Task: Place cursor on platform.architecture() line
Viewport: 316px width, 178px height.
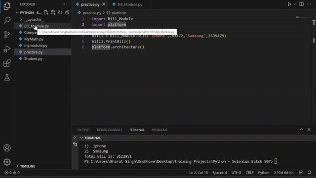Action: (x=118, y=47)
